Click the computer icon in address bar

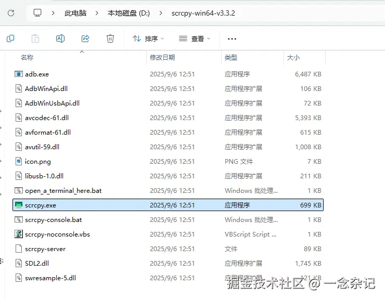point(37,13)
